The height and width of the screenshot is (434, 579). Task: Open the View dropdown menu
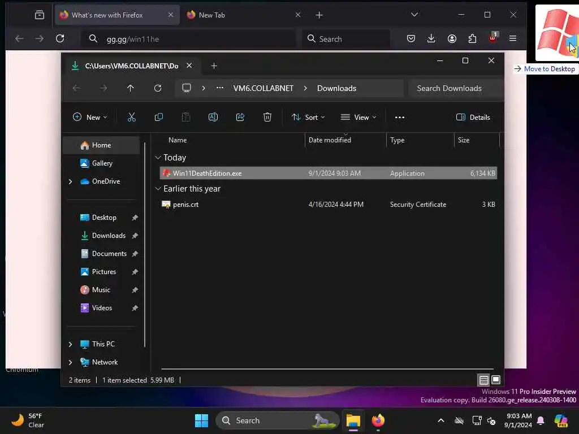point(358,118)
